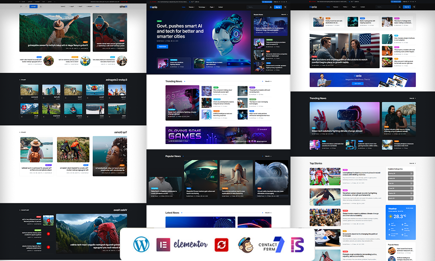This screenshot has width=435, height=261.
Task: Open the off-canvas panel icon in right mockup header
Action: pos(414,7)
